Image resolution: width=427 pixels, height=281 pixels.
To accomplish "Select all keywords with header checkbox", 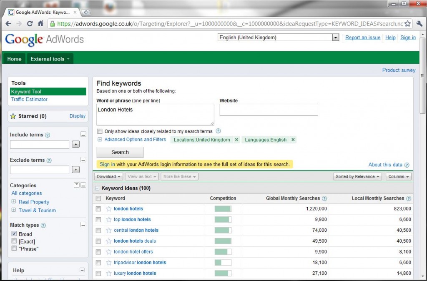I will coord(98,198).
